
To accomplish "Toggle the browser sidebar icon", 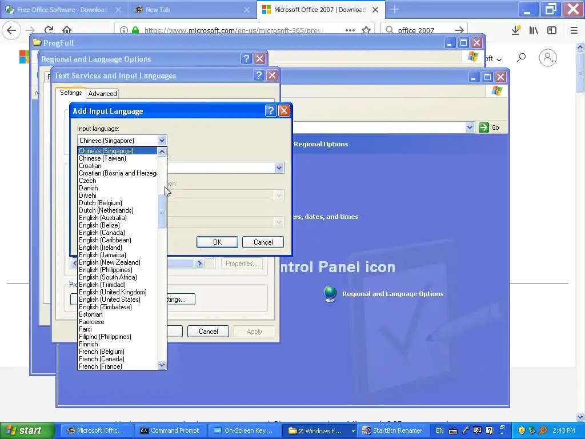I will click(x=552, y=30).
